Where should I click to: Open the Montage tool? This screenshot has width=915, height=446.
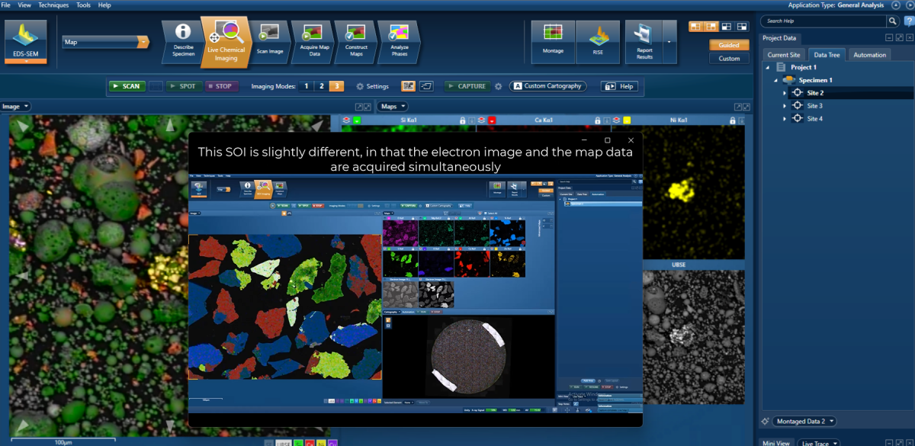[x=553, y=40]
